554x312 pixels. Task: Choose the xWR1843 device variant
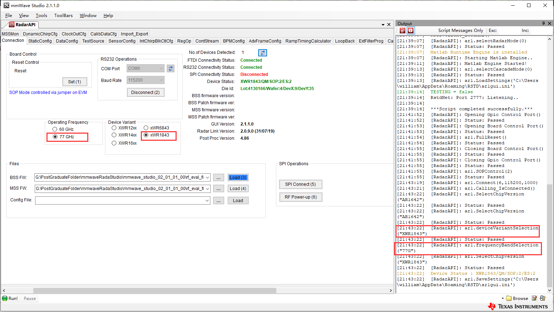(x=146, y=135)
